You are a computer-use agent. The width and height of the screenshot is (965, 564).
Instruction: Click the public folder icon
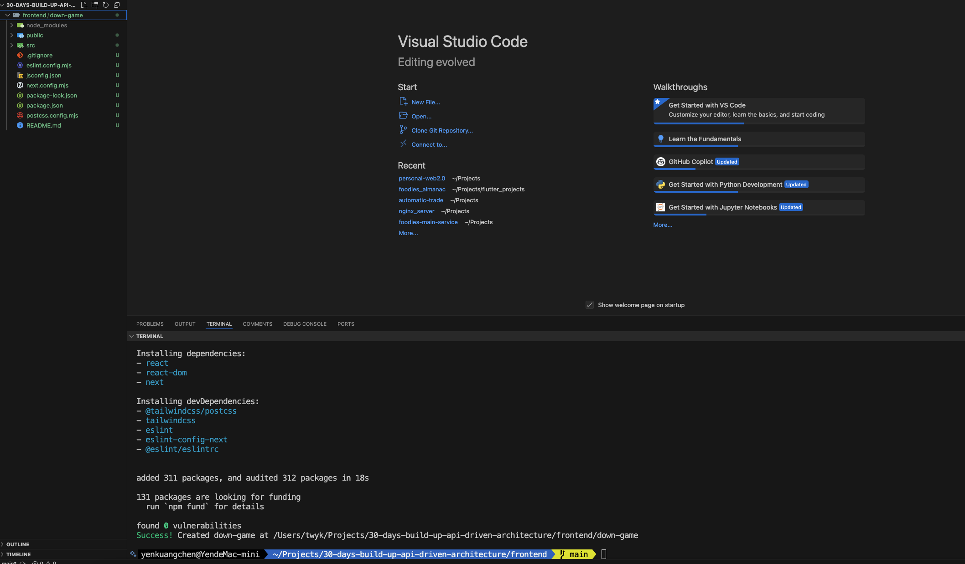pos(20,35)
